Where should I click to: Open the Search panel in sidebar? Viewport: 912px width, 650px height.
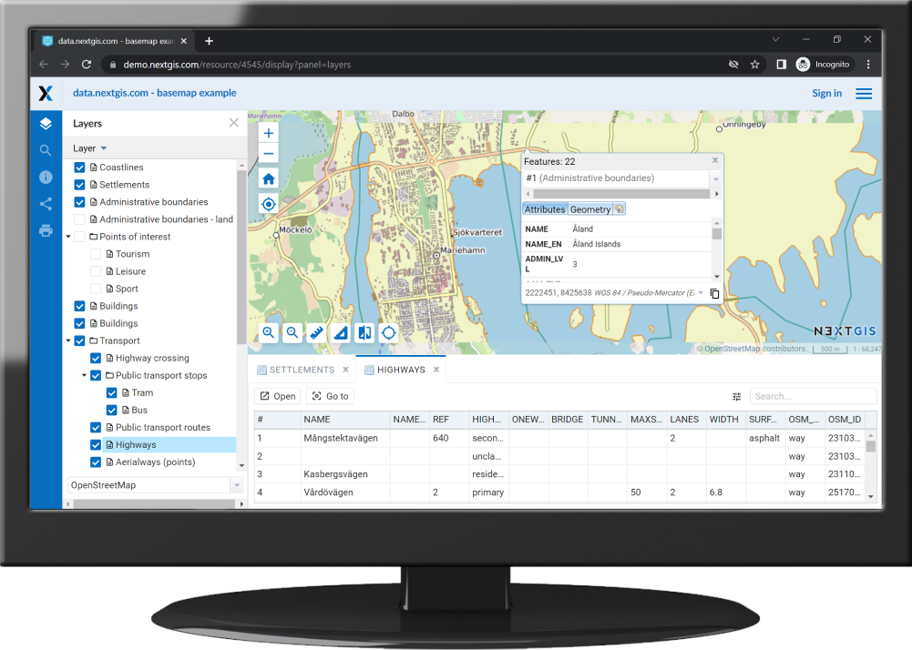(x=46, y=150)
